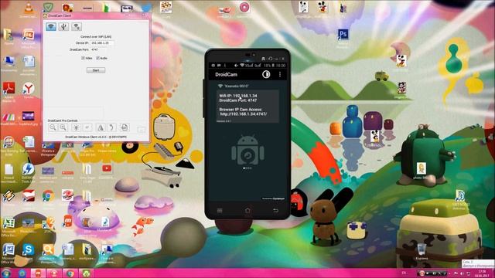Image resolution: width=495 pixels, height=278 pixels.
Task: Click the Photoshop desktop icon
Action: (343, 34)
